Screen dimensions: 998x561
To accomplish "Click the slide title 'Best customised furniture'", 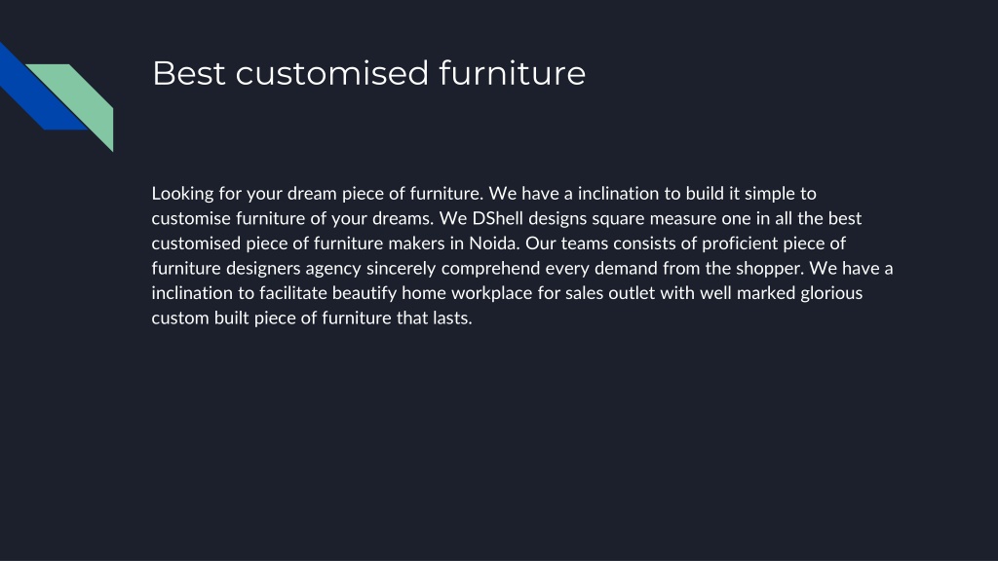I will pyautogui.click(x=368, y=73).
